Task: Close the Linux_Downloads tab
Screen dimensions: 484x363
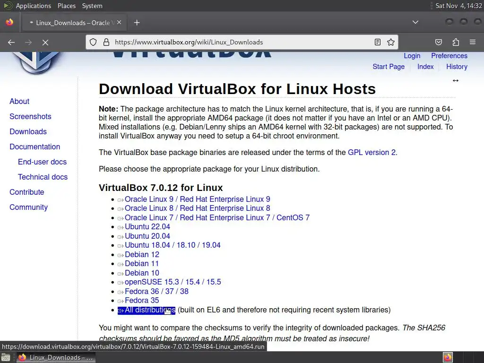Action: (119, 23)
